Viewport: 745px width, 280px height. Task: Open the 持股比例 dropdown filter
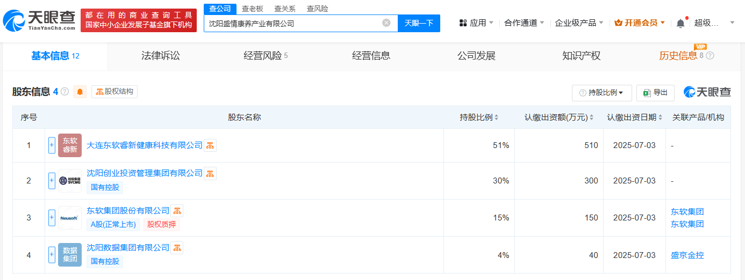click(x=602, y=93)
